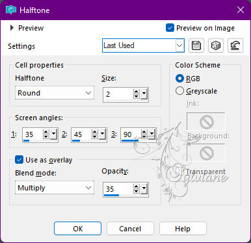Open the Settings Last Used dropdown
This screenshot has height=243, width=251.
pyautogui.click(x=143, y=45)
